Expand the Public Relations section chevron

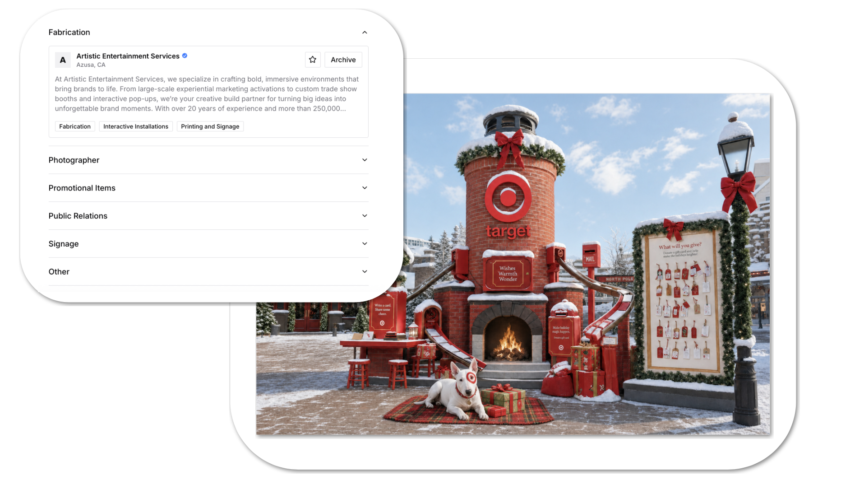[x=365, y=216]
